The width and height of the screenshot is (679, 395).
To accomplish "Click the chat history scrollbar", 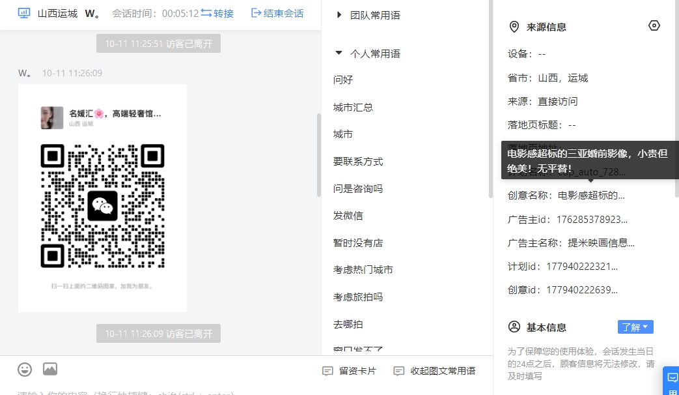I will (x=319, y=155).
